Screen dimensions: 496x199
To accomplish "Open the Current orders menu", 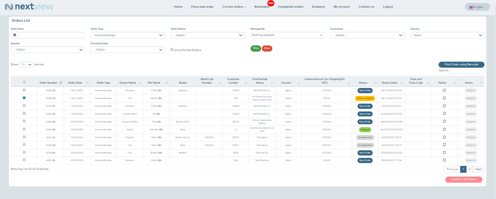I will (x=234, y=7).
